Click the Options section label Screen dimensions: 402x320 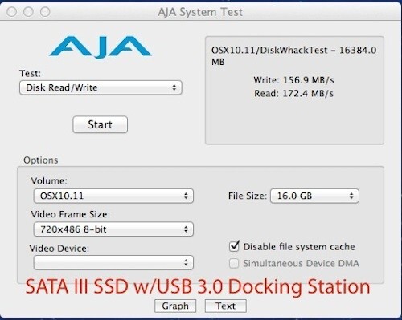click(x=41, y=160)
